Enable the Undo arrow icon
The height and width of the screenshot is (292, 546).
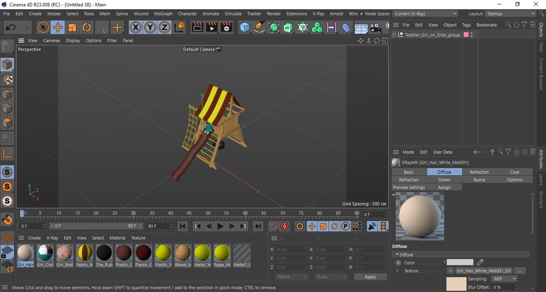pos(11,28)
